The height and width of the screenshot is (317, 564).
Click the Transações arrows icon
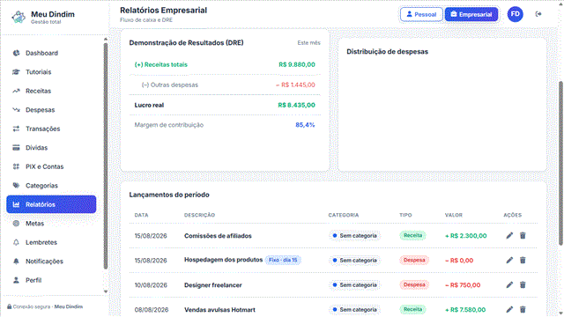[16, 129]
